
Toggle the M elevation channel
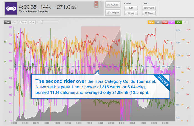(158, 22)
